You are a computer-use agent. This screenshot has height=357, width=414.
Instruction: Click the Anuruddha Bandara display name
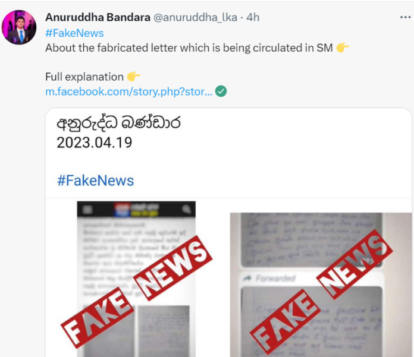tap(98, 17)
